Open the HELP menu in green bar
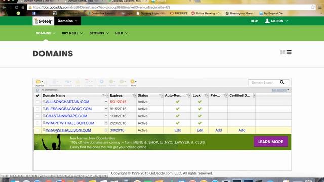324x182 pixels. coord(121,33)
